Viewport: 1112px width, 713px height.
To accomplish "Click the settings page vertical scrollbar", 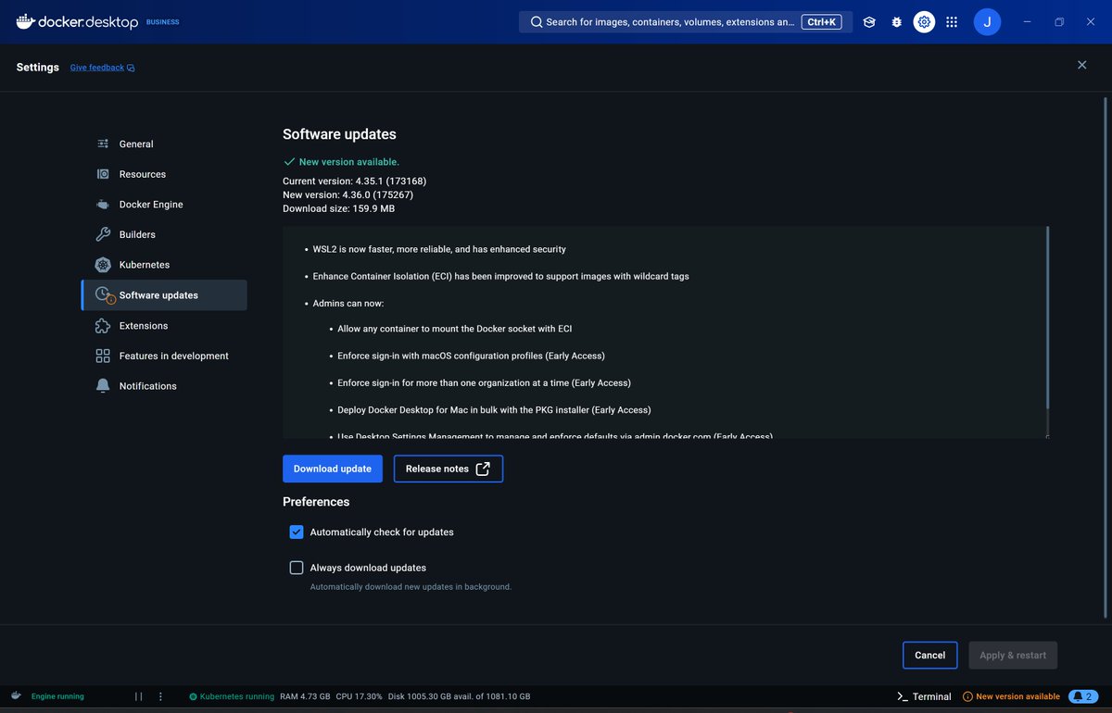I will pyautogui.click(x=1105, y=356).
